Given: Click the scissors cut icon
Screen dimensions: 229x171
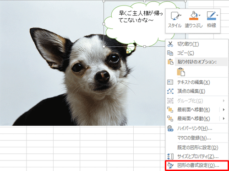Looking at the screenshot, I should point(170,44).
